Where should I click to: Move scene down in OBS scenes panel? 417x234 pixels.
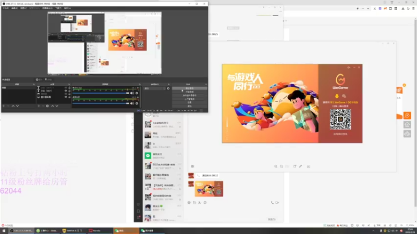click(x=17, y=106)
